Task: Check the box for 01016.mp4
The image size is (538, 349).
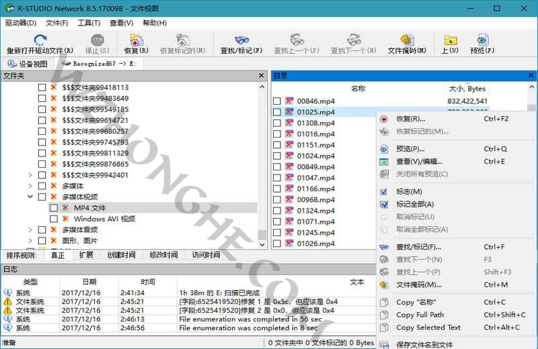Action: (277, 134)
